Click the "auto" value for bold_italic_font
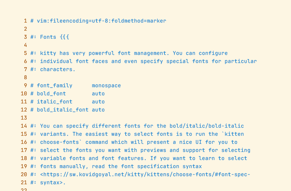Screen dimensions: 291x191 98,110
